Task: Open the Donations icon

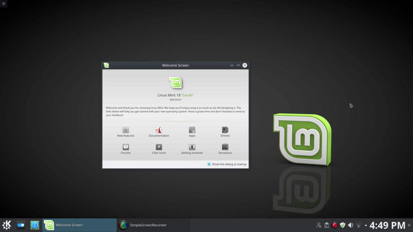Action: pyautogui.click(x=225, y=147)
